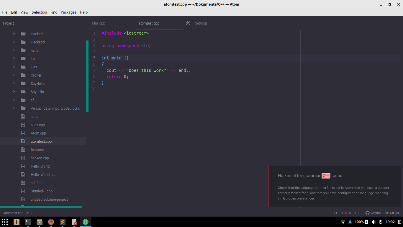403x227 pixels.
Task: Switch to the alles.cpp tab
Action: (x=98, y=23)
